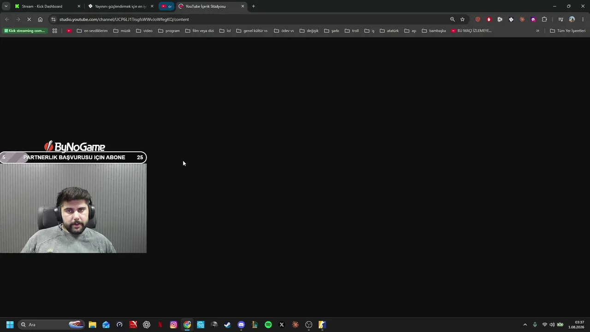Viewport: 590px width, 332px height.
Task: Open the değişik bookmark folder
Action: pyautogui.click(x=309, y=31)
